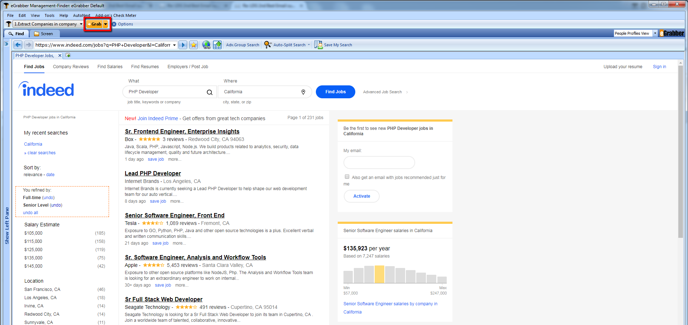Image resolution: width=688 pixels, height=325 pixels.
Task: Click the star favorites icon
Action: click(194, 45)
